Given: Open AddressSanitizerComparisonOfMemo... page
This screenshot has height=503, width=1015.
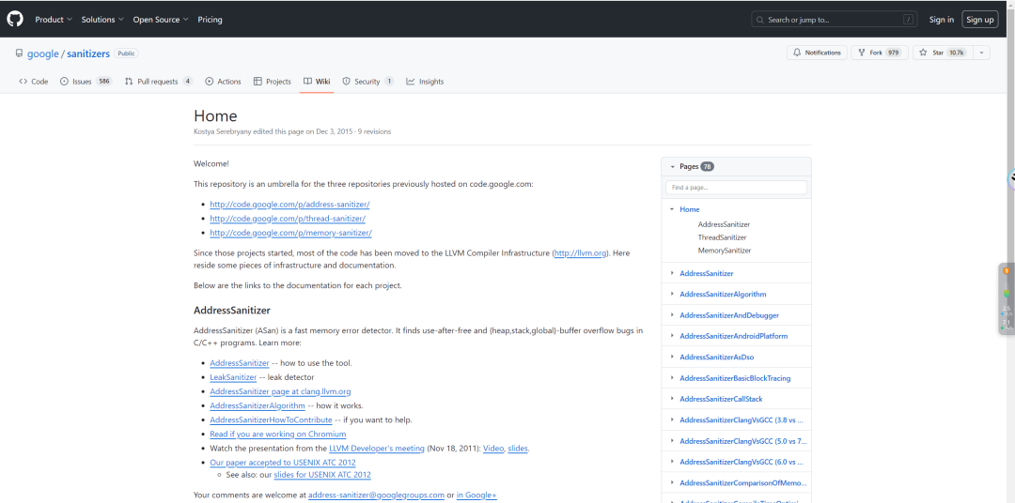Looking at the screenshot, I should [743, 483].
